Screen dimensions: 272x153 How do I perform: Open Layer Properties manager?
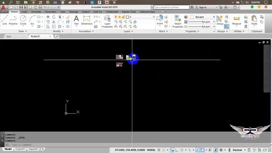tap(108, 21)
